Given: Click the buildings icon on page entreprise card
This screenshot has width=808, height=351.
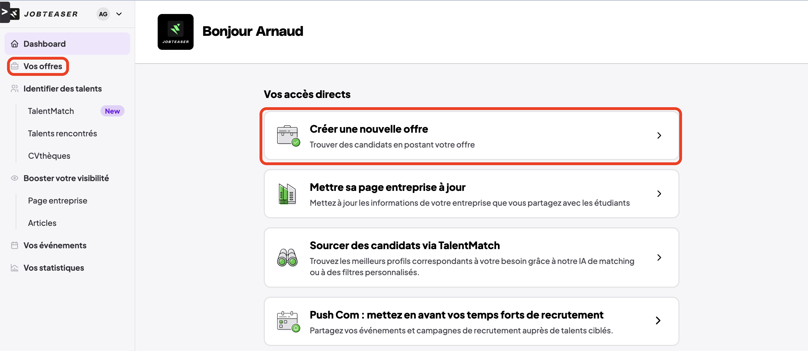Looking at the screenshot, I should 287,194.
